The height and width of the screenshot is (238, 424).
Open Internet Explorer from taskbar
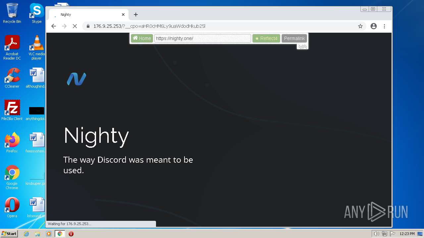click(x=26, y=234)
